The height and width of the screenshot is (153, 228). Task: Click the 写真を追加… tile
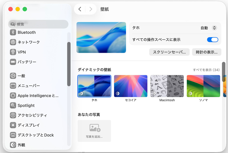[94, 131]
